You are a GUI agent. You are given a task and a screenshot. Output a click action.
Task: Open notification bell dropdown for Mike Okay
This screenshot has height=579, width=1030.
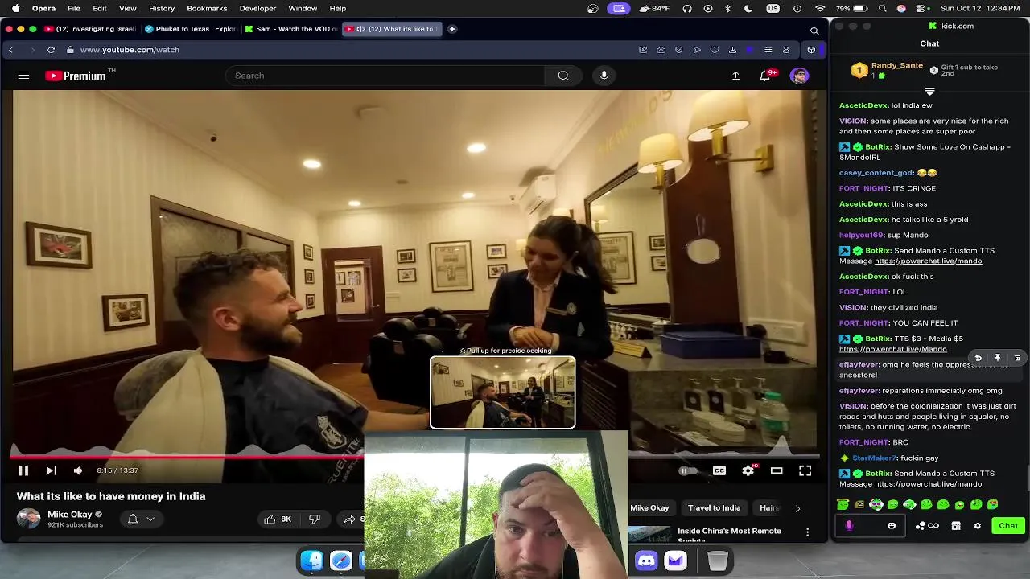coord(141,519)
